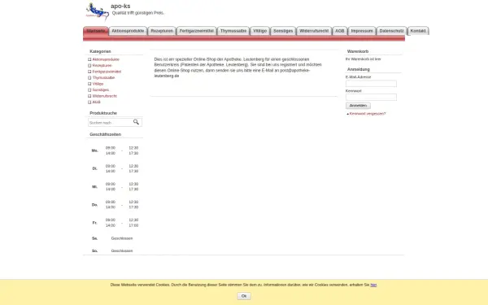Click Rezepturen in the Kategorien sidebar

[102, 65]
